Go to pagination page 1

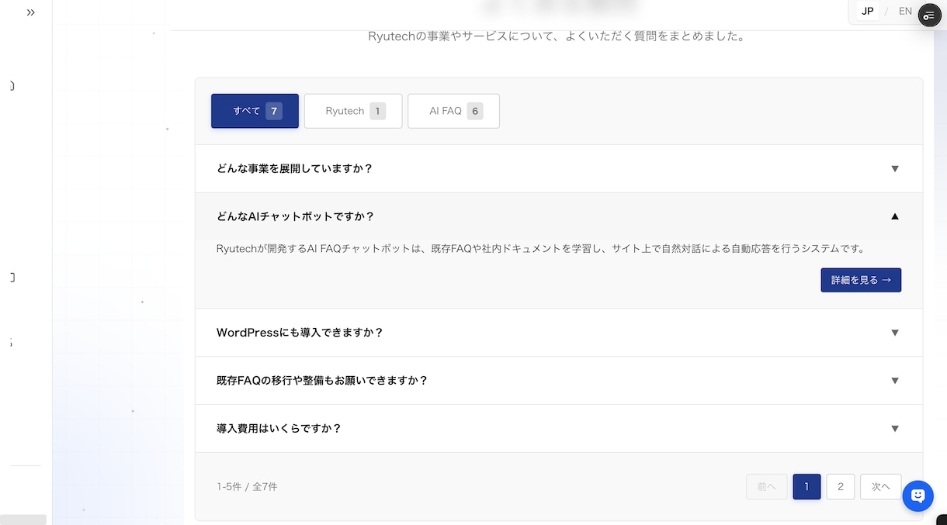click(x=807, y=486)
